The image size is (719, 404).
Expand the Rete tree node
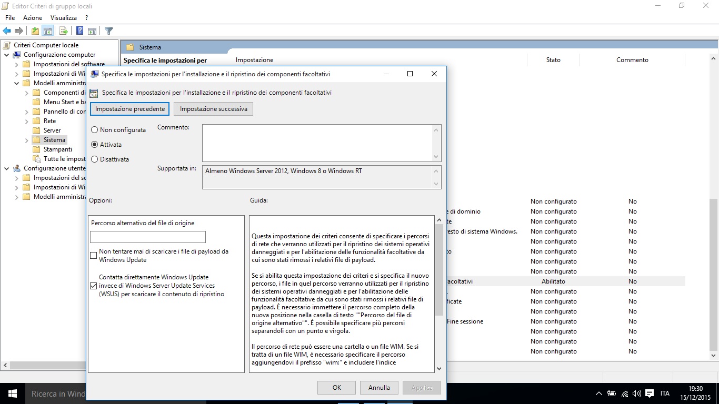pyautogui.click(x=27, y=121)
